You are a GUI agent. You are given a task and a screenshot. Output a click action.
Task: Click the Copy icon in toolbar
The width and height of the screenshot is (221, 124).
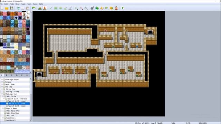[x=23, y=8]
